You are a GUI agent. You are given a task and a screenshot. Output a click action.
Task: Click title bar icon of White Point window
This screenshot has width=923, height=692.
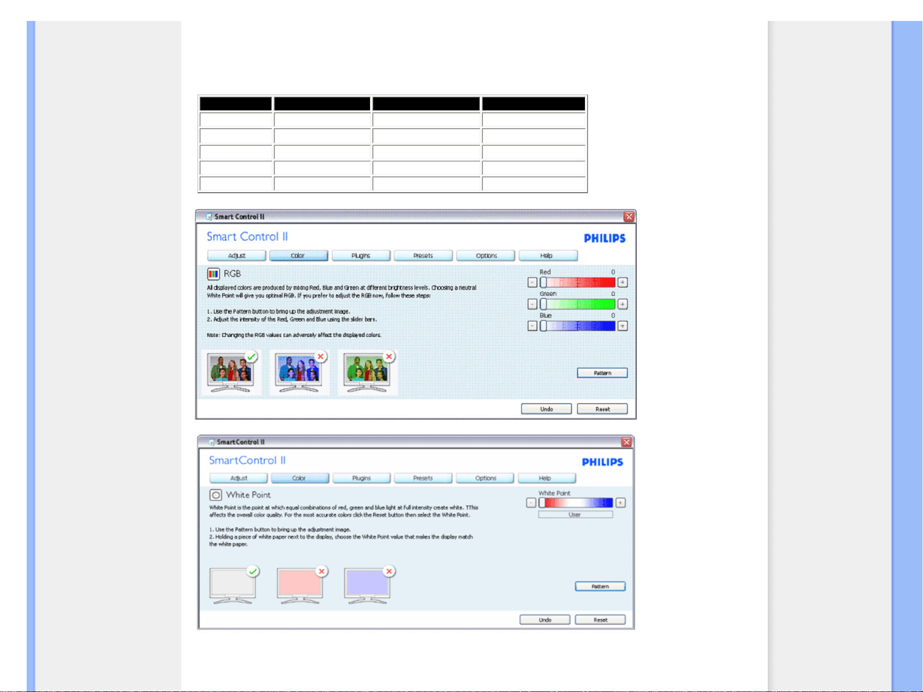(x=212, y=442)
